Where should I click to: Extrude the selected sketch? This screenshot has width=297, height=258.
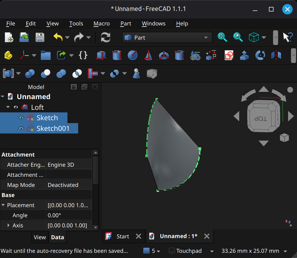point(244,55)
